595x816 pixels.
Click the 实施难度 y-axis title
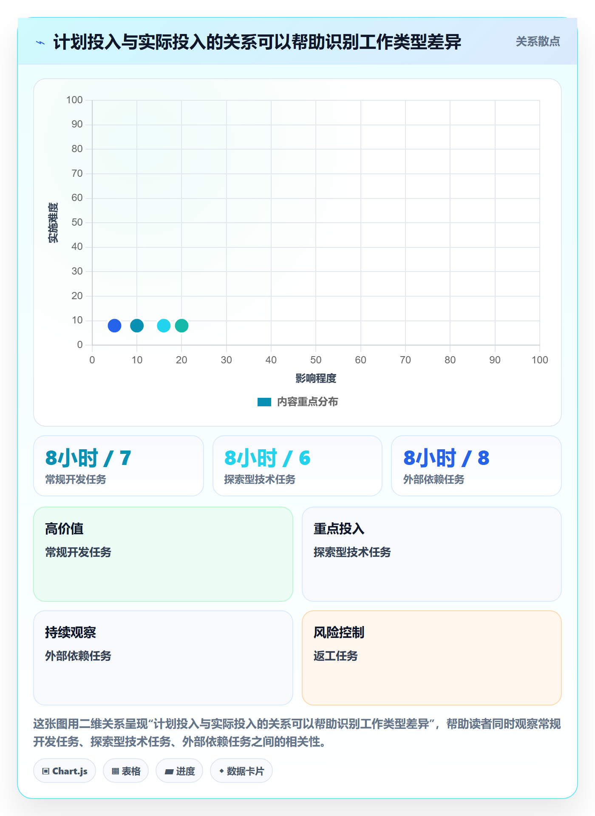(x=53, y=223)
